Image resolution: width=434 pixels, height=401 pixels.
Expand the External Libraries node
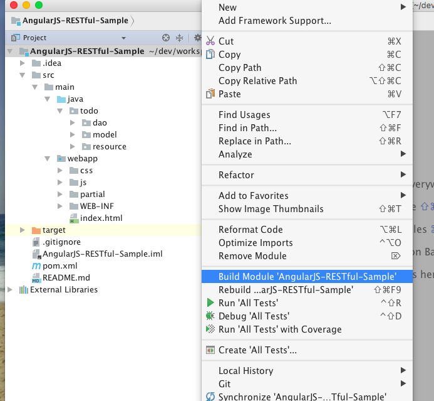click(10, 290)
